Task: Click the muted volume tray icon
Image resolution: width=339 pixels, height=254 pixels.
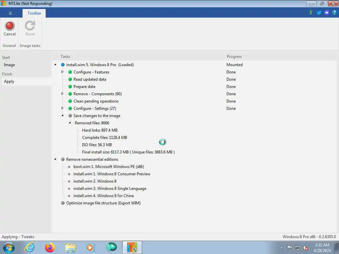Action: pos(306,248)
